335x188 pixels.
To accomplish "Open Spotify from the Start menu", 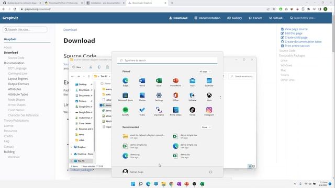I will (x=126, y=111).
